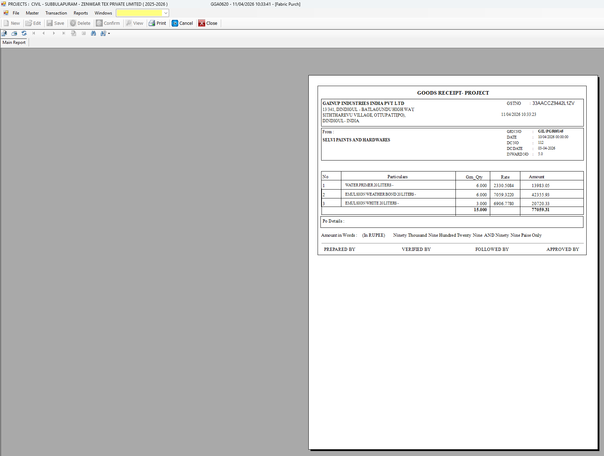Jump to the last report page
The image size is (604, 456).
pyautogui.click(x=64, y=33)
